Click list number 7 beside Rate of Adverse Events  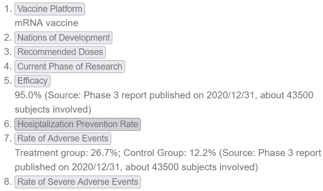7,138
